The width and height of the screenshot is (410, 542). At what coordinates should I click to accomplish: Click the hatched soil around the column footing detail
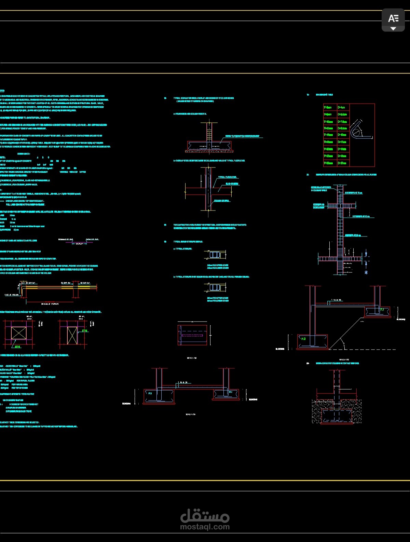[337, 411]
